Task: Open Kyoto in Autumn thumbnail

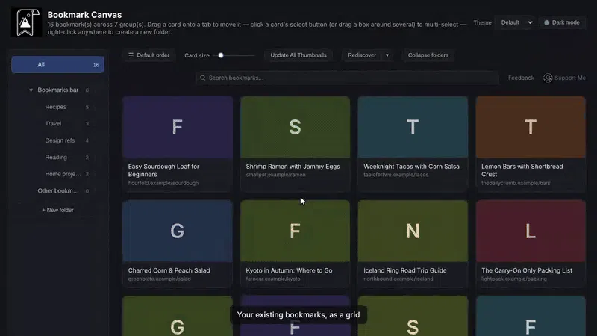Action: click(x=295, y=231)
